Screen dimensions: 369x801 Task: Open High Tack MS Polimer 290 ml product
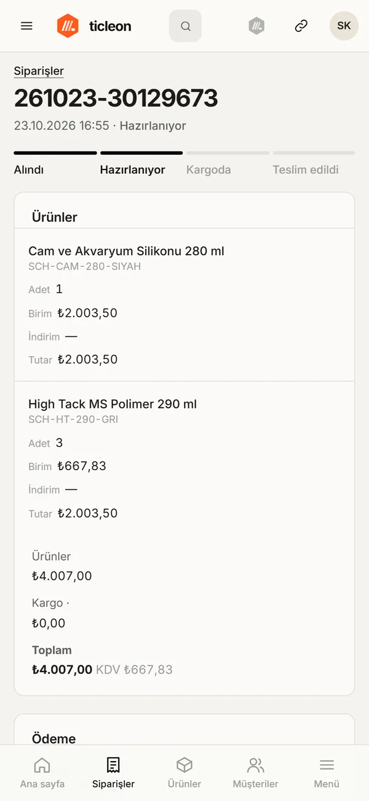tap(113, 404)
